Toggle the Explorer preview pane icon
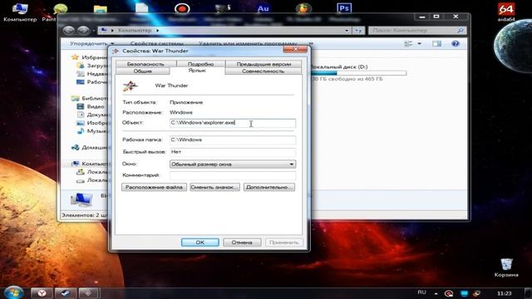 (x=436, y=44)
